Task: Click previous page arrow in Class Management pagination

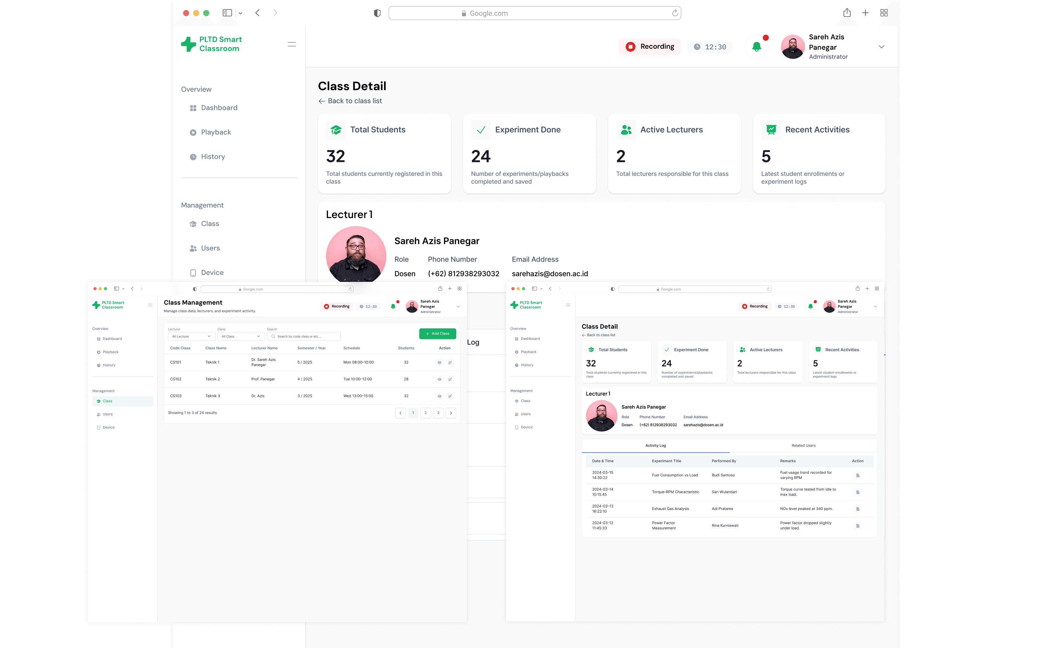Action: click(400, 413)
